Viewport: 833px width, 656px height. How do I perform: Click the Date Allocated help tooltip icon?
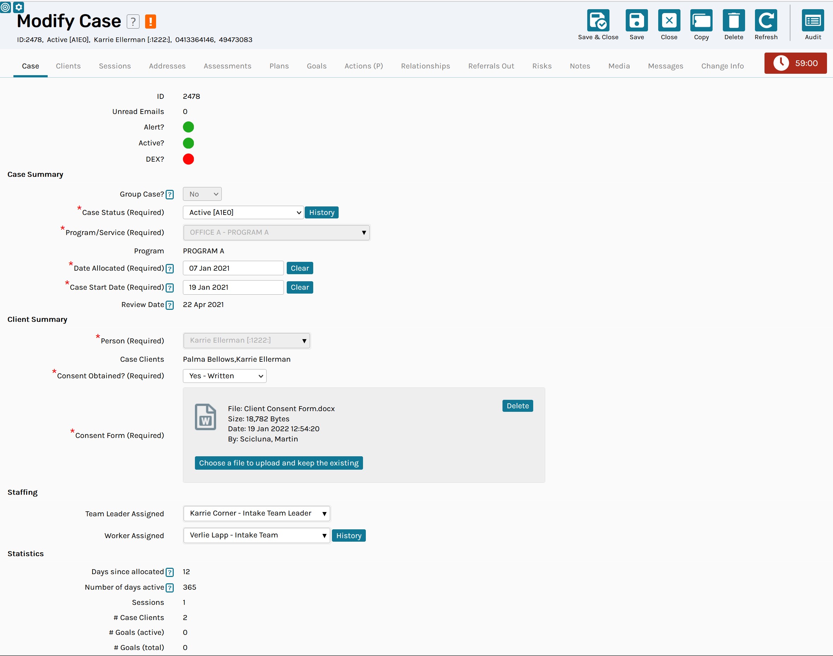pos(169,269)
